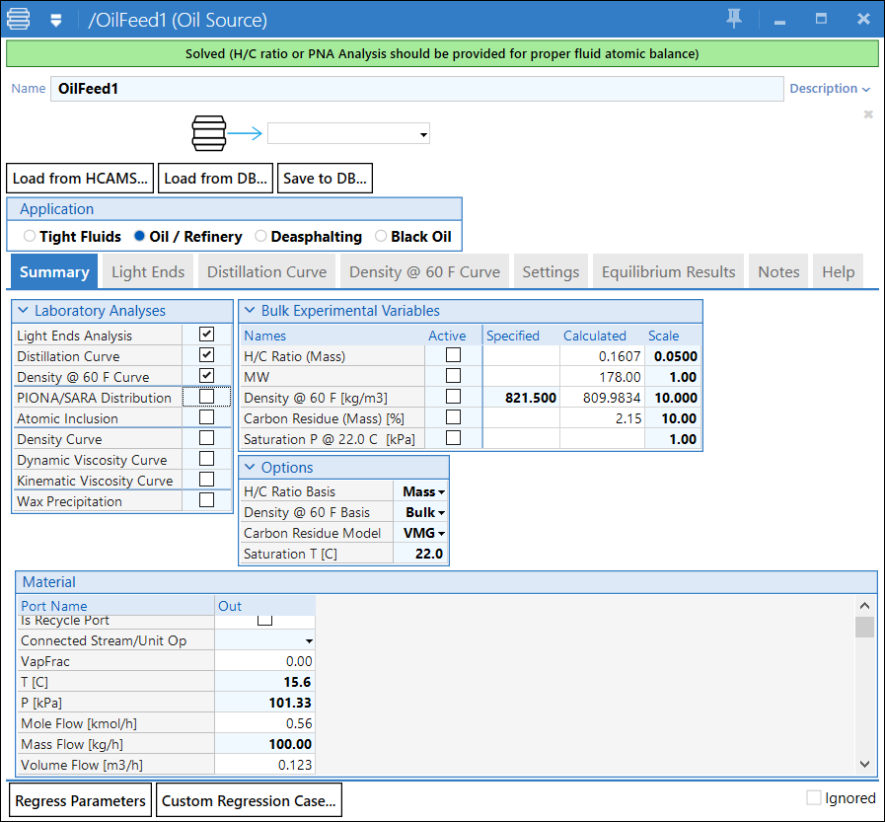Click the oil barrel port icon
885x822 pixels.
point(208,133)
